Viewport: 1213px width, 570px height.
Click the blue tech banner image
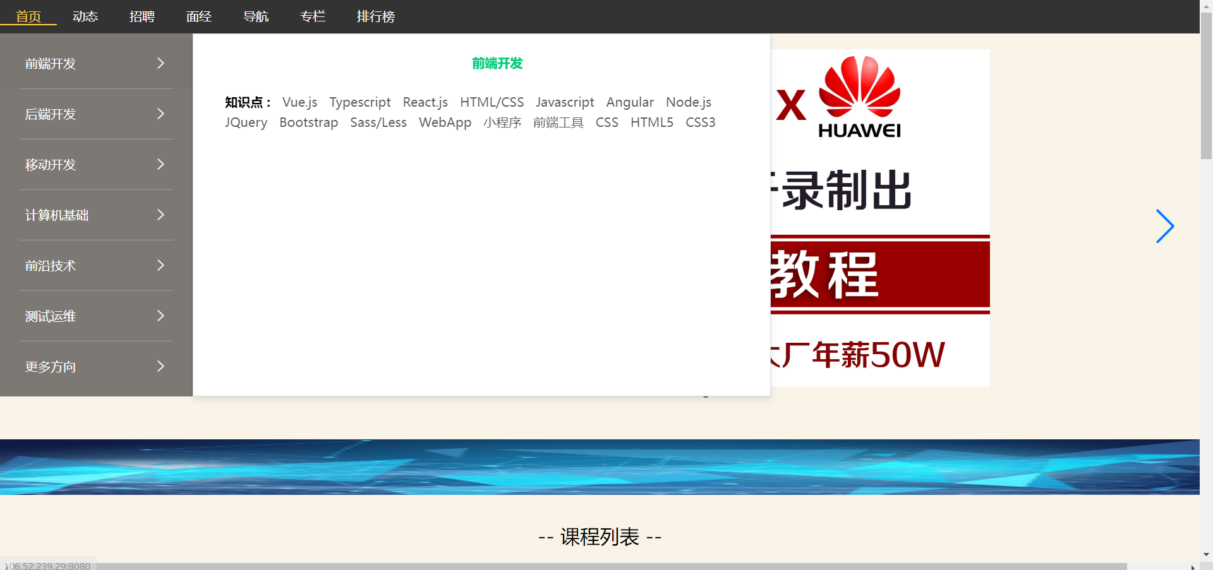[x=600, y=467]
